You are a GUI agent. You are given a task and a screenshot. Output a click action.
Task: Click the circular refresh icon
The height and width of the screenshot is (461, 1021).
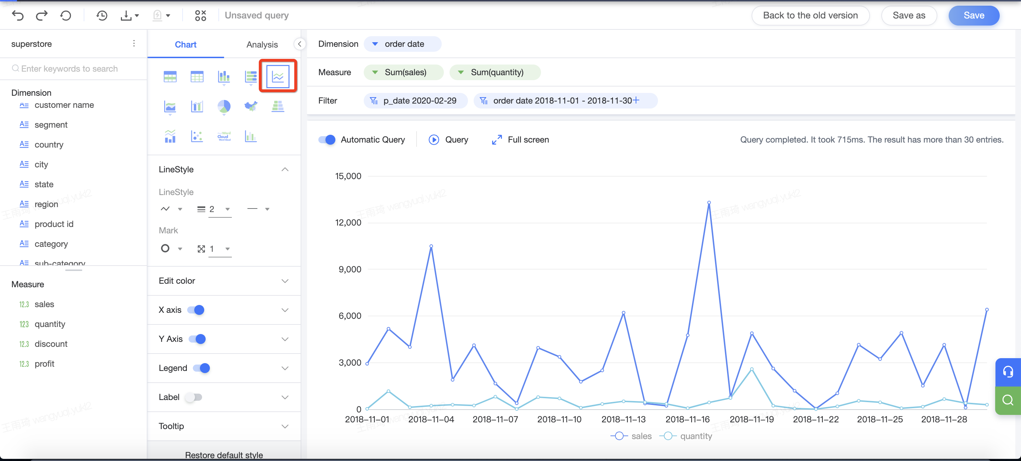[x=66, y=16]
